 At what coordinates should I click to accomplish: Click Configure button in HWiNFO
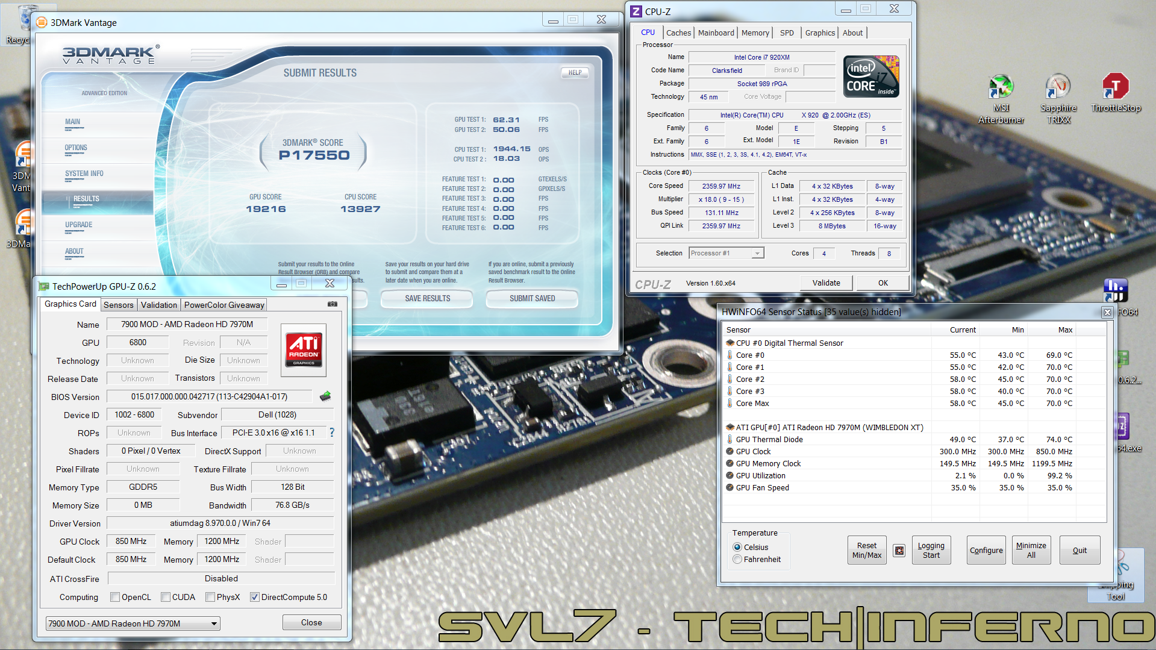click(x=986, y=550)
